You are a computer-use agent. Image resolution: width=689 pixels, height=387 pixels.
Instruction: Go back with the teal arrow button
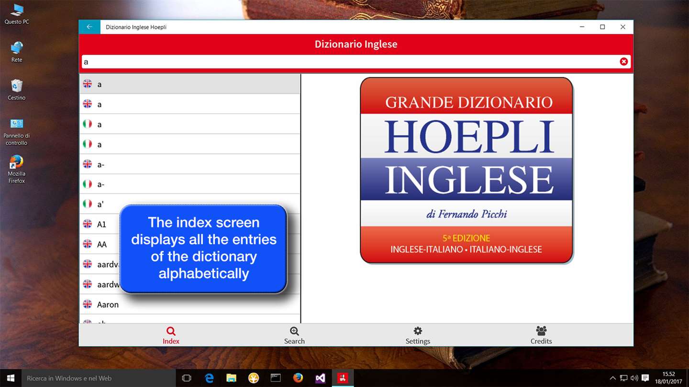[x=89, y=27]
